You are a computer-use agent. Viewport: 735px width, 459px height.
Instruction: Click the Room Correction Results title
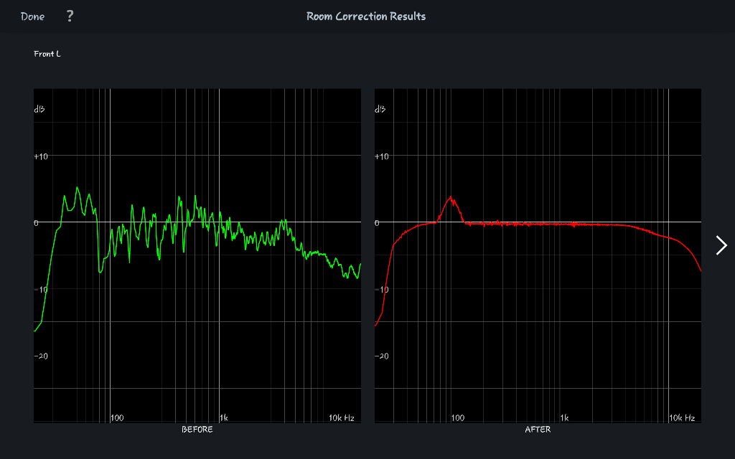click(x=366, y=16)
